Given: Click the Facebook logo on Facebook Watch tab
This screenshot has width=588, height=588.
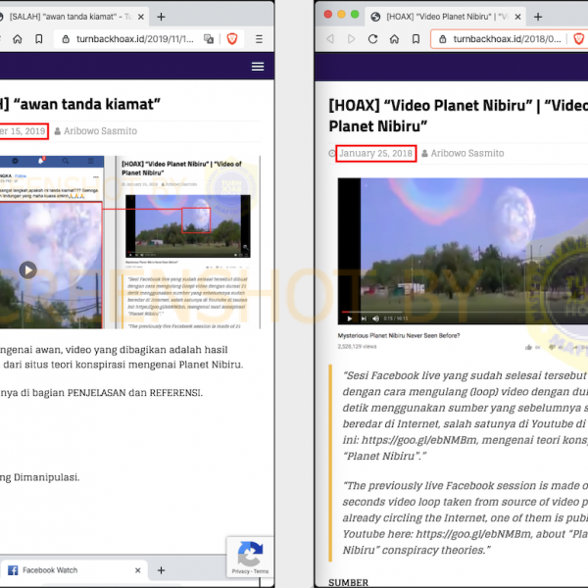Looking at the screenshot, I should [x=13, y=570].
